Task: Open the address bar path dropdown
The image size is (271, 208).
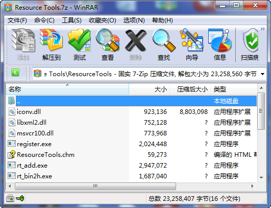Action: coord(262,74)
